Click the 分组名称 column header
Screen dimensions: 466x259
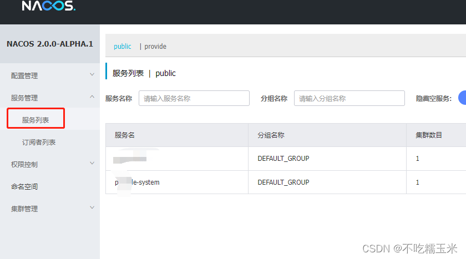point(271,135)
